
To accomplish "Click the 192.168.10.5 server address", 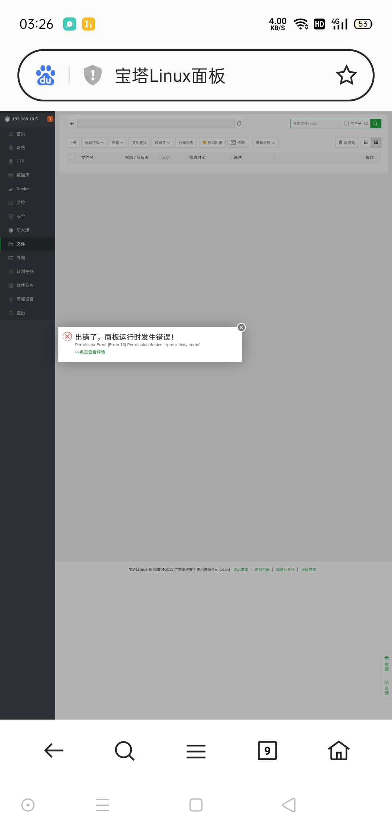I will [x=25, y=119].
